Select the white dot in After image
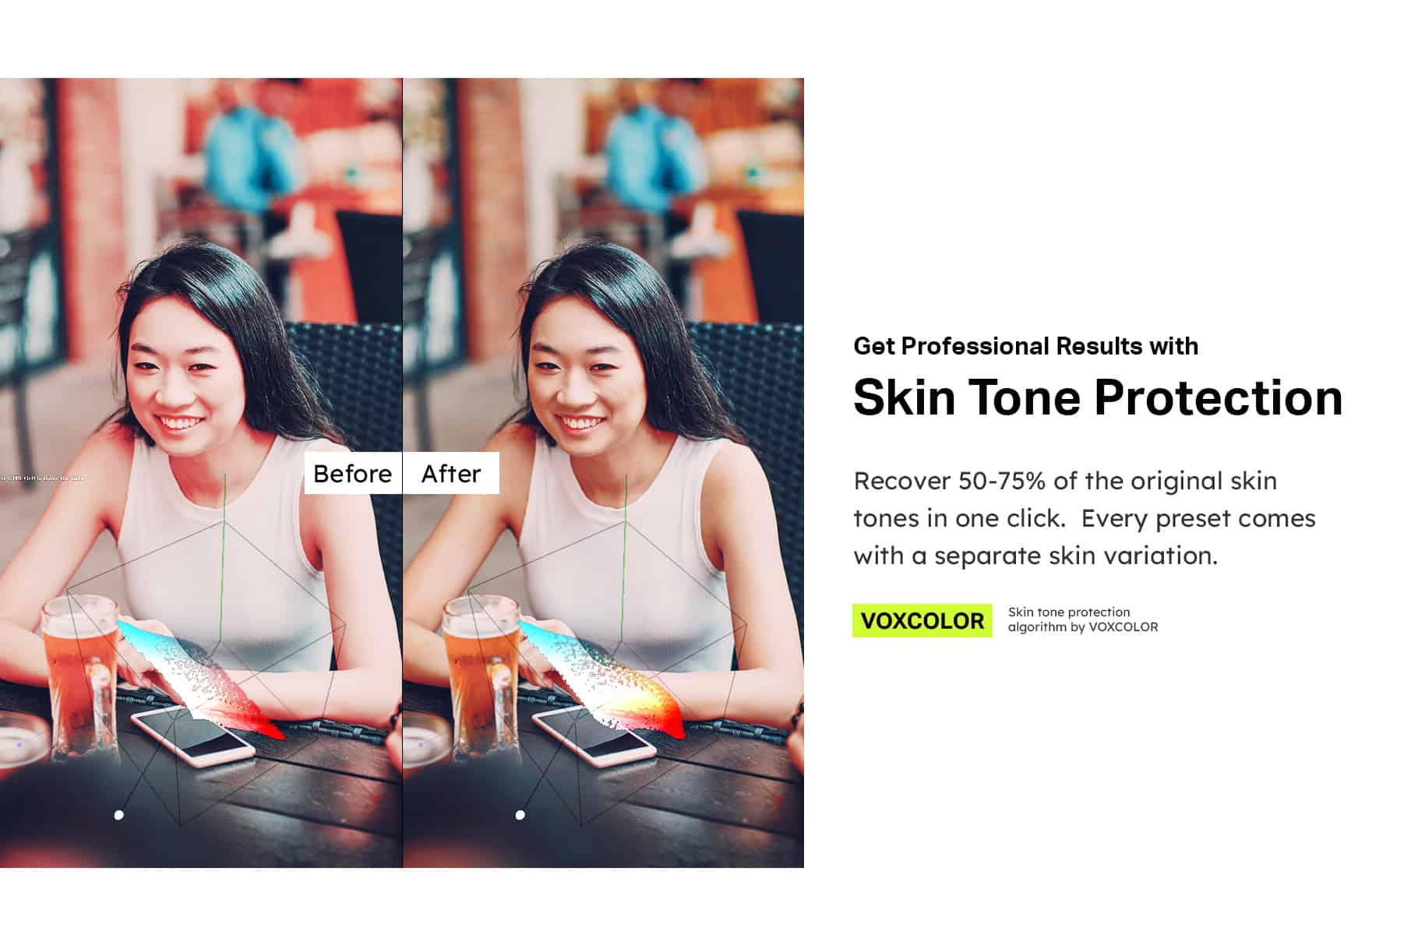This screenshot has height=946, width=1418. coord(520,815)
